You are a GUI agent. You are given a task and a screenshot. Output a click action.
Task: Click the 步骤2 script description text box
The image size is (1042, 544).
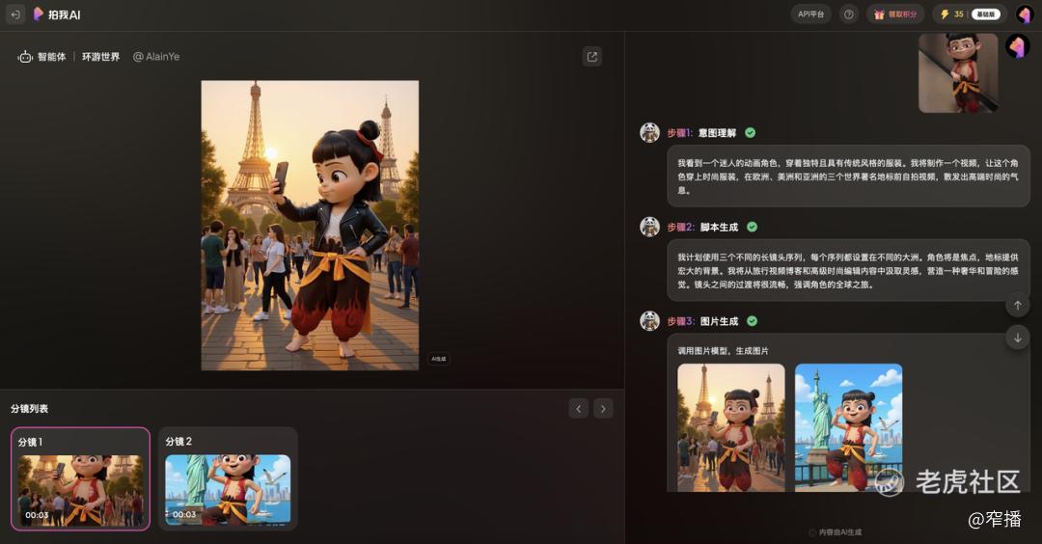[849, 270]
